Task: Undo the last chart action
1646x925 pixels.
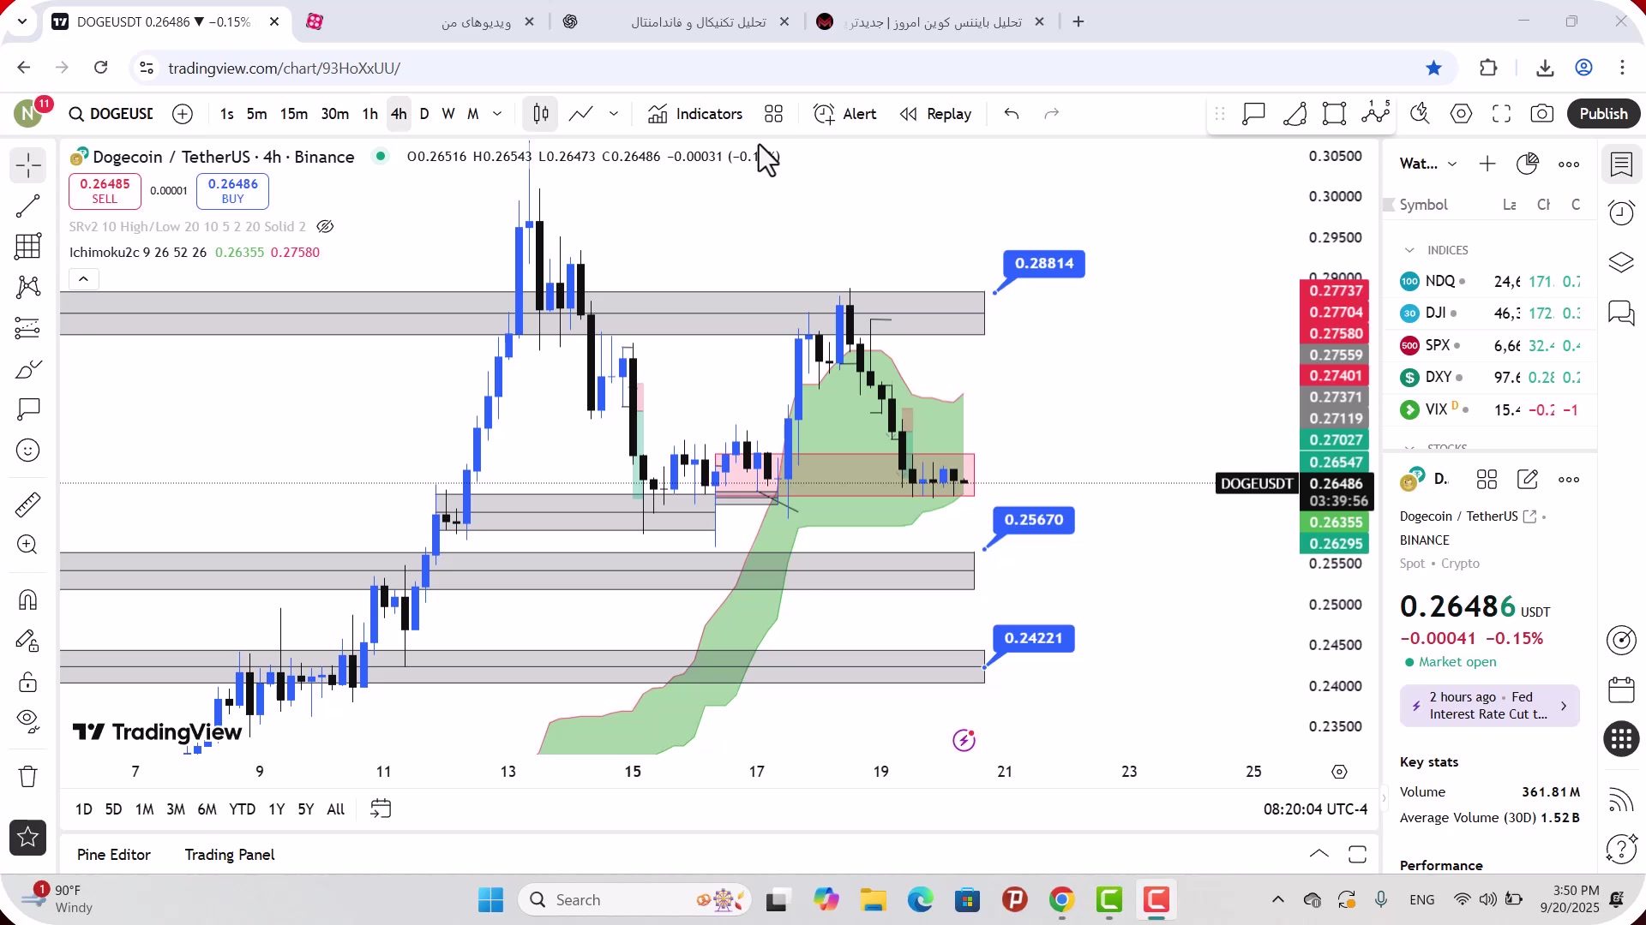Action: 1012,114
